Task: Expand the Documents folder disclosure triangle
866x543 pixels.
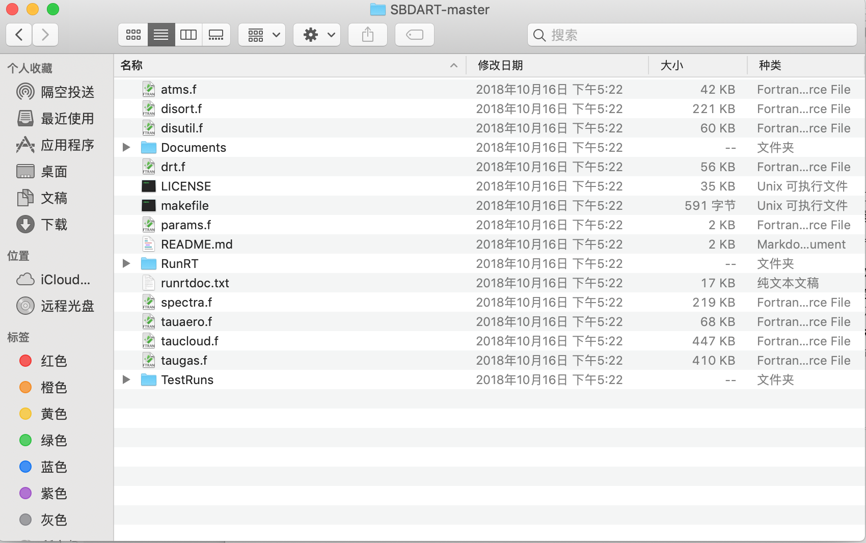Action: pos(126,147)
